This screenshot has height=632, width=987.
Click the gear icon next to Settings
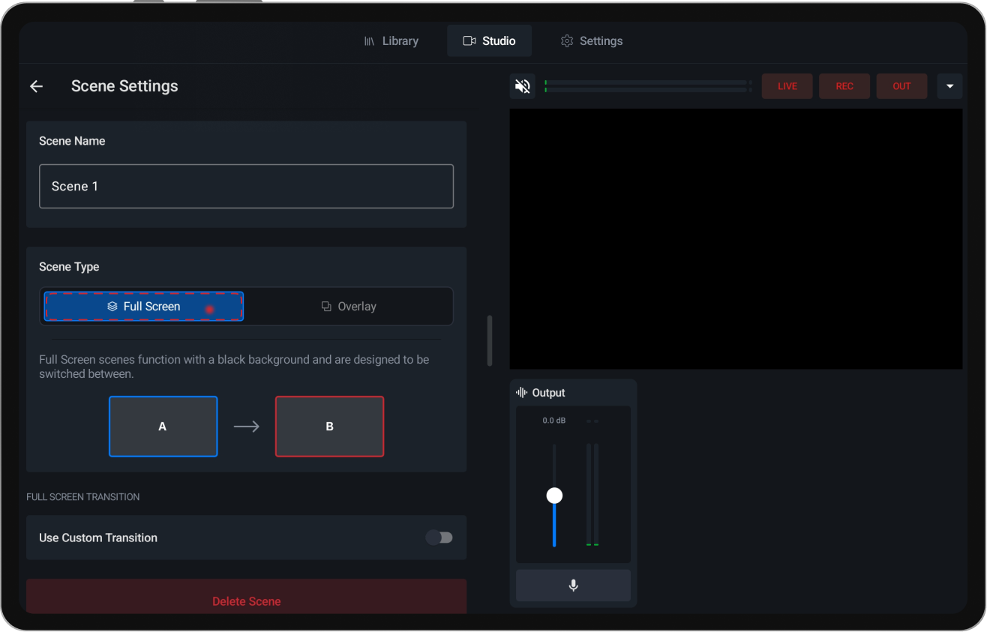pyautogui.click(x=567, y=40)
